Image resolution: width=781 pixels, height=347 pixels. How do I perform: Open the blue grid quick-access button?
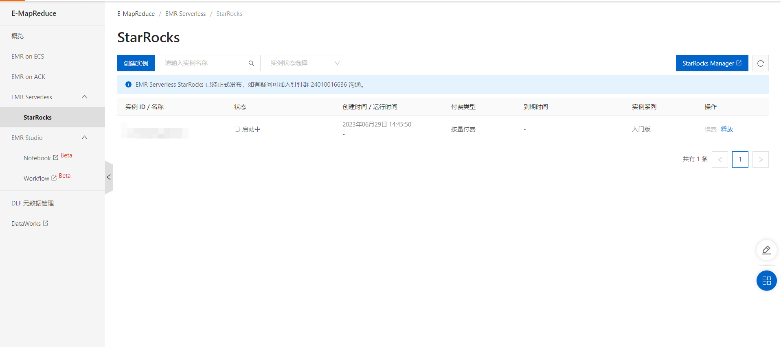coord(766,281)
